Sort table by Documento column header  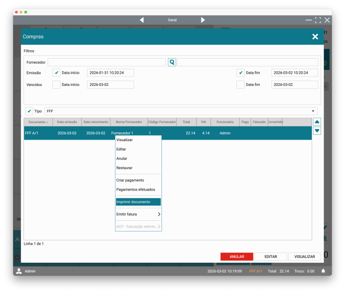[x=38, y=122]
